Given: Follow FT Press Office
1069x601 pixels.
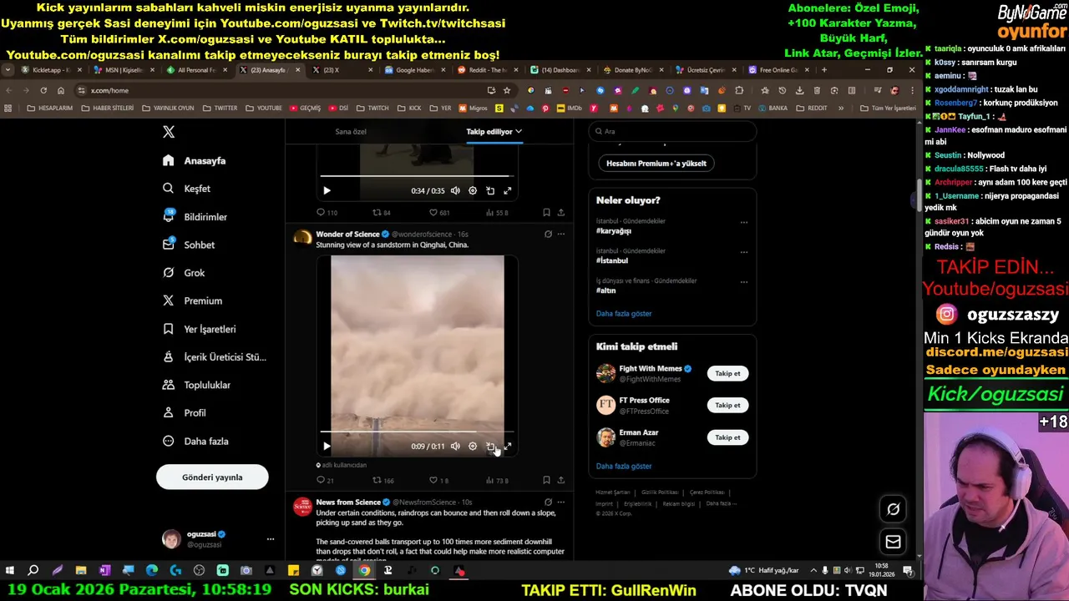Looking at the screenshot, I should click(727, 405).
